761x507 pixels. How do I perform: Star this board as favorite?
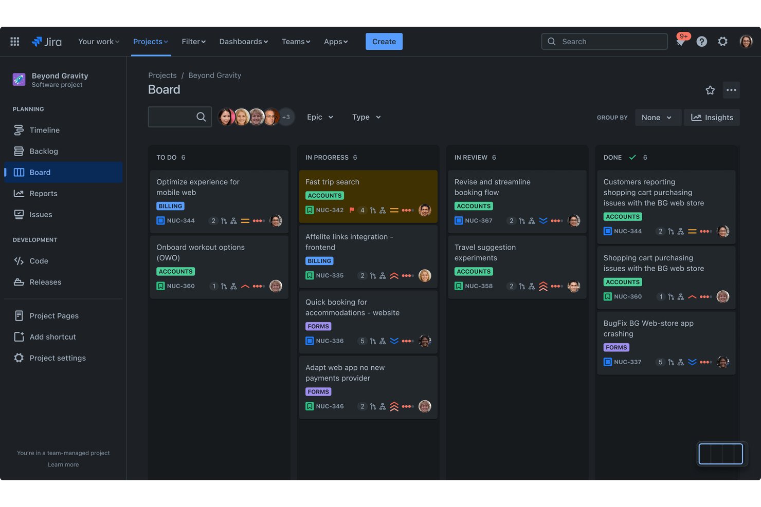pos(710,90)
